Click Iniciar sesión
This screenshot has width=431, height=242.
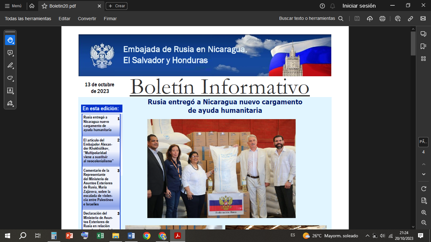click(359, 6)
